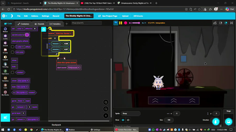Click the See Project Page button
This screenshot has width=236, height=132.
coord(108,16)
